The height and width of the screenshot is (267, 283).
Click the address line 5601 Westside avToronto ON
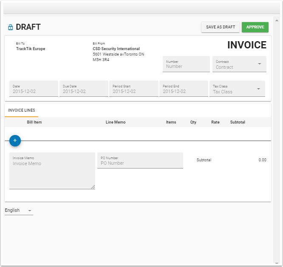tap(119, 54)
